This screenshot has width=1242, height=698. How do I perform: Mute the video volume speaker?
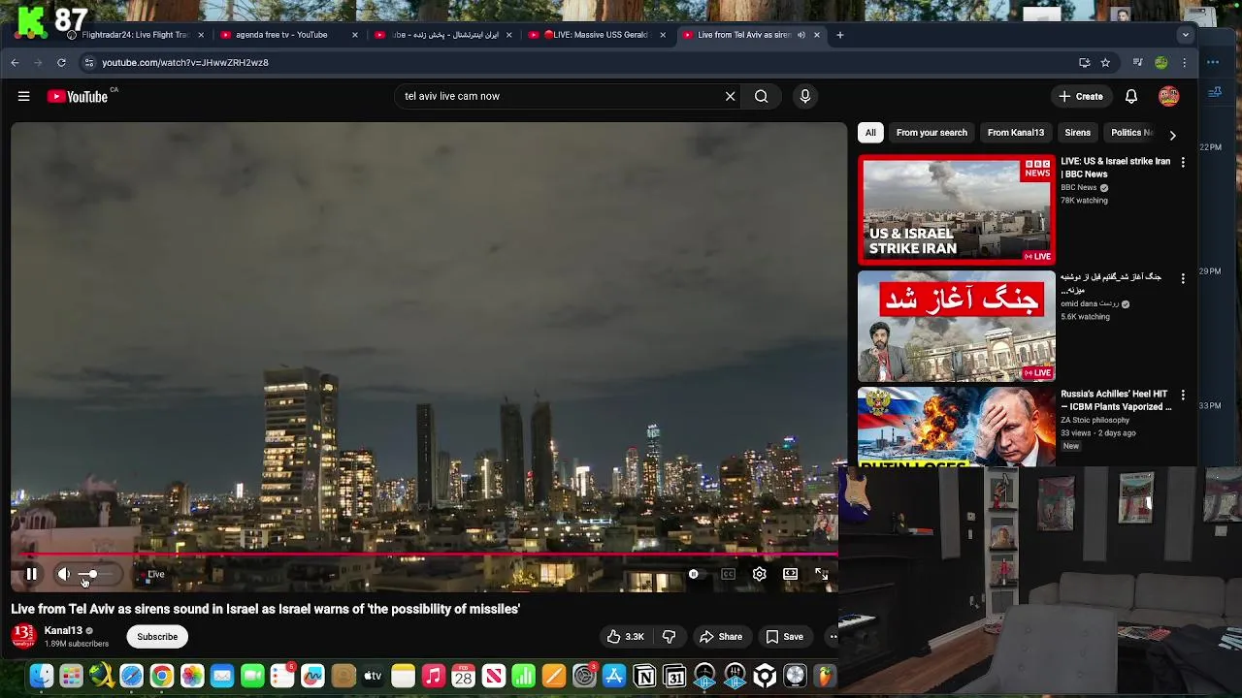[x=64, y=574]
